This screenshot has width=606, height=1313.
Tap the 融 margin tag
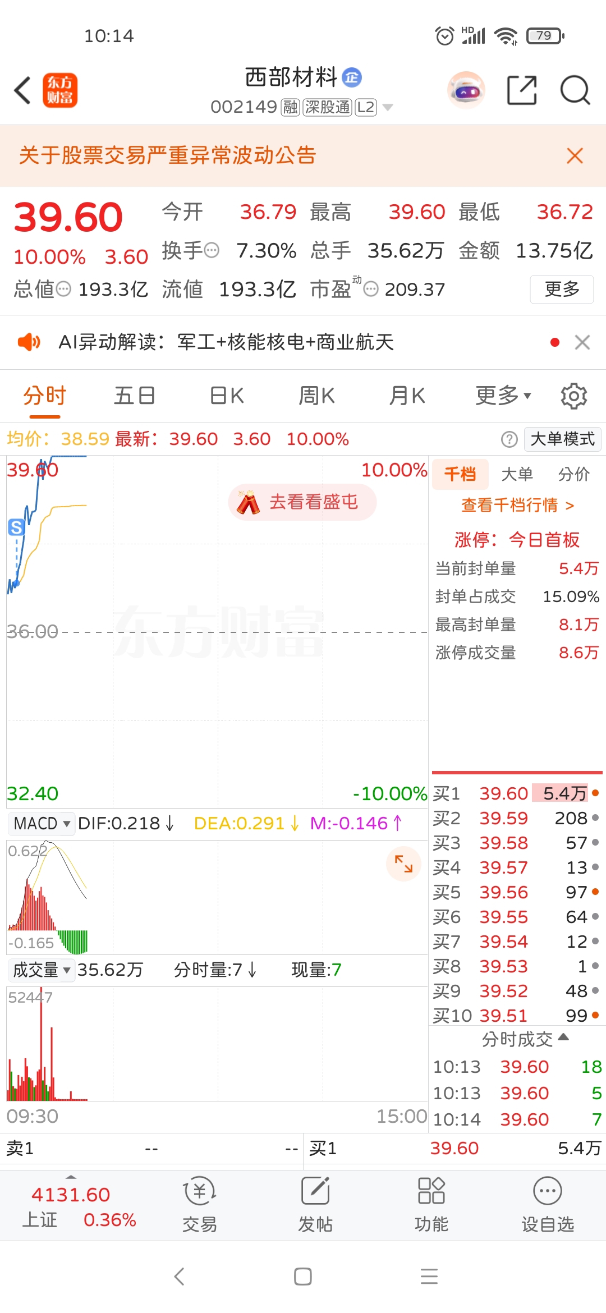(291, 107)
